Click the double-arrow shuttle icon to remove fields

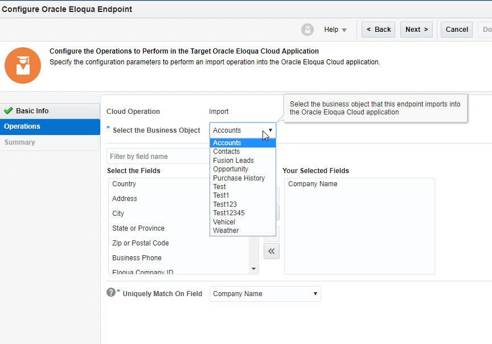(271, 251)
